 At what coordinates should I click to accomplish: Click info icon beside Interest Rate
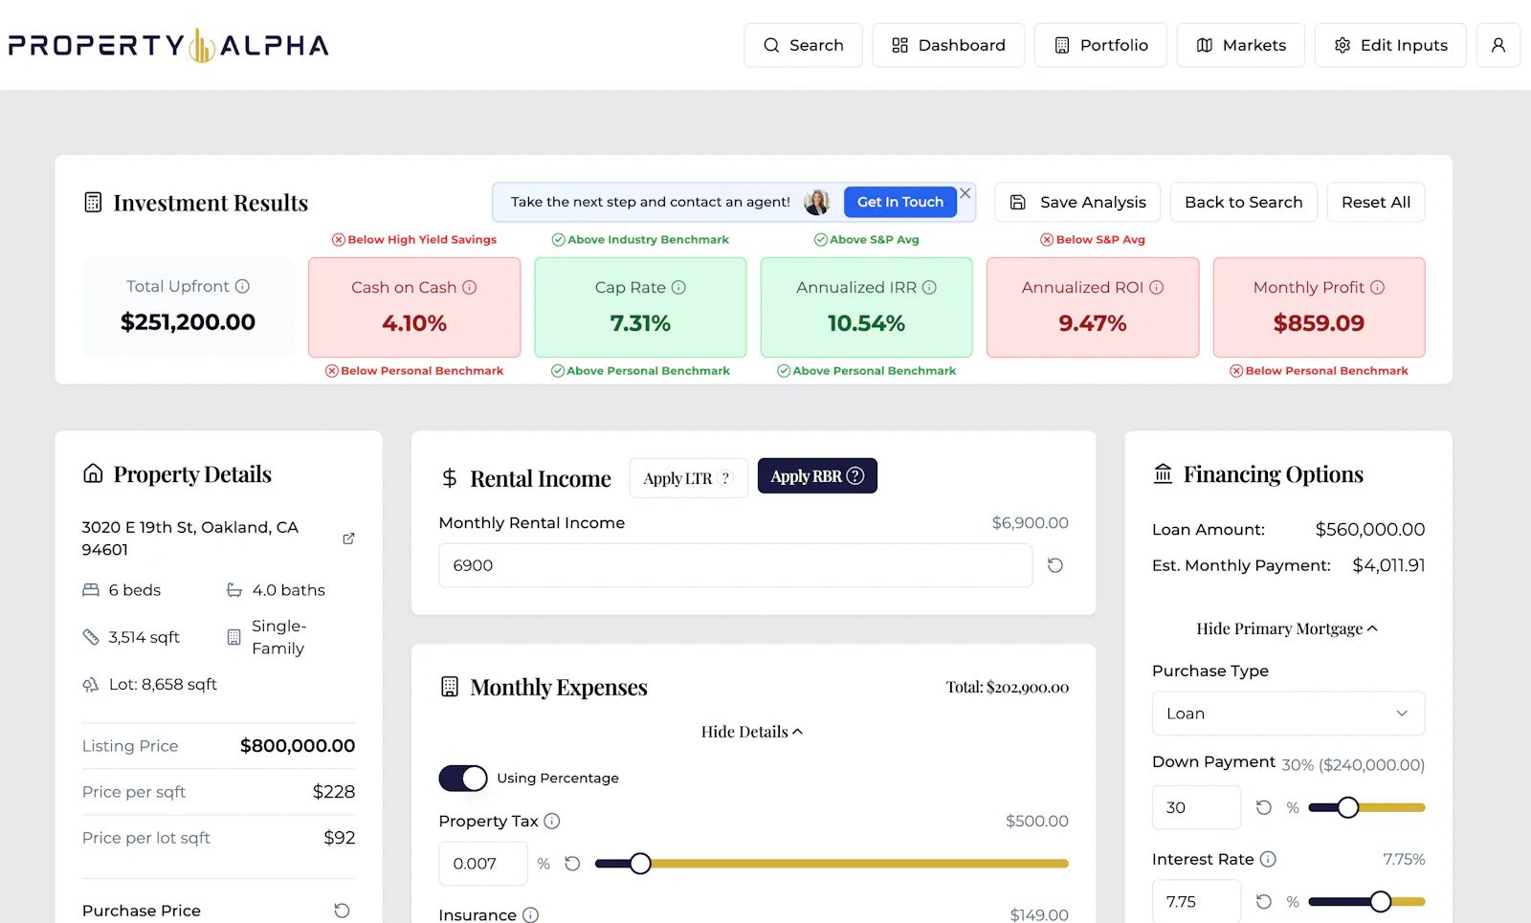(1268, 859)
